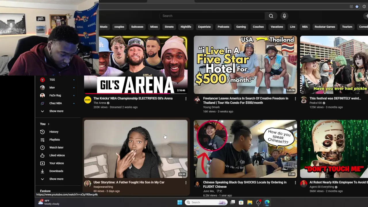
Task: Select the Vacations filter chip
Action: point(277,27)
